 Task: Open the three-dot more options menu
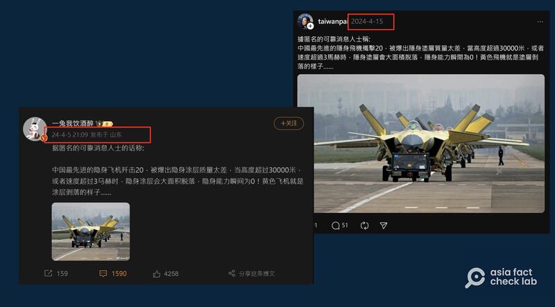pyautogui.click(x=540, y=21)
